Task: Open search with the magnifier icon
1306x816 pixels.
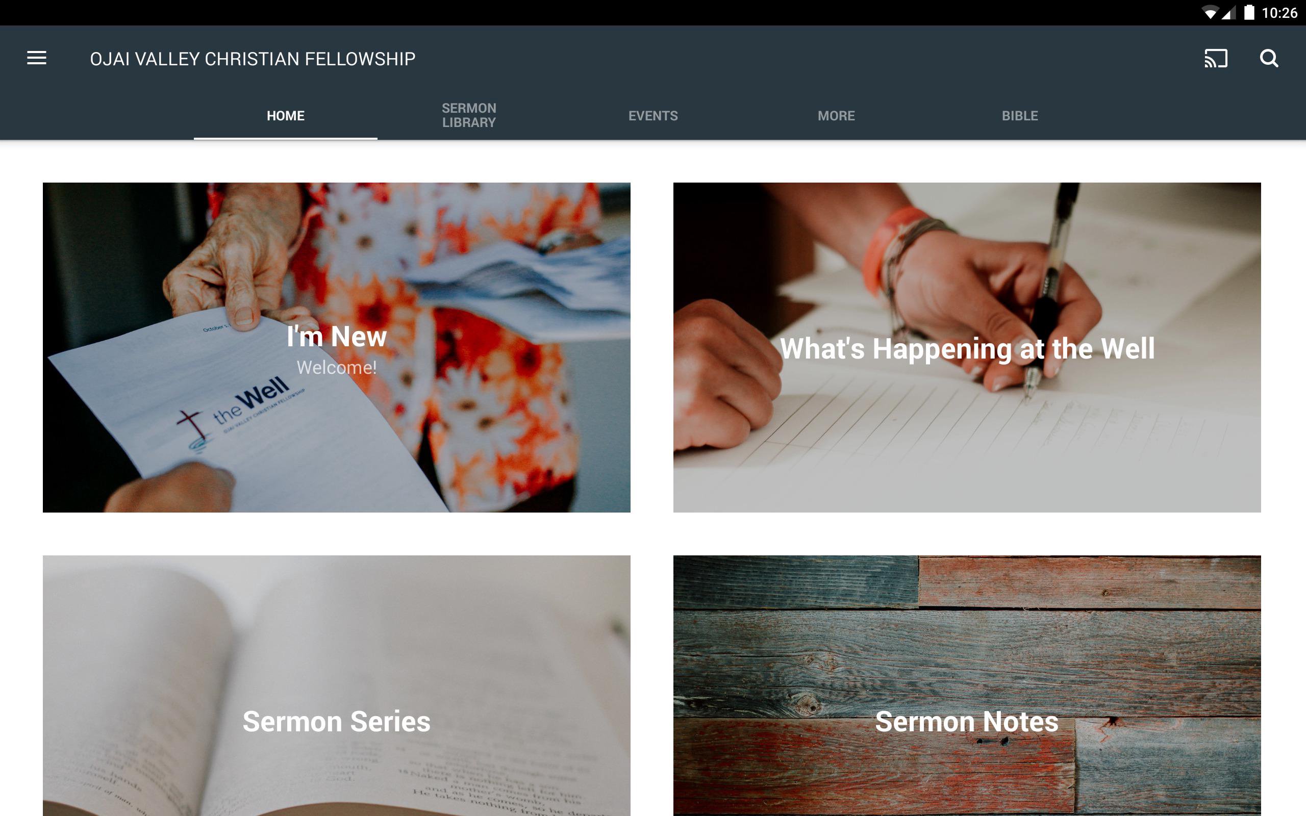Action: tap(1269, 58)
